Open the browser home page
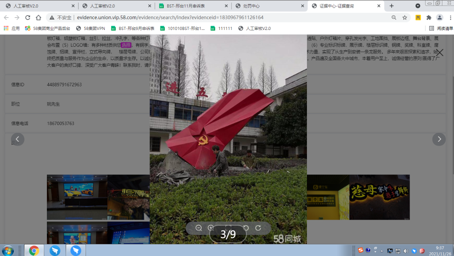The height and width of the screenshot is (256, 454). coord(38,18)
